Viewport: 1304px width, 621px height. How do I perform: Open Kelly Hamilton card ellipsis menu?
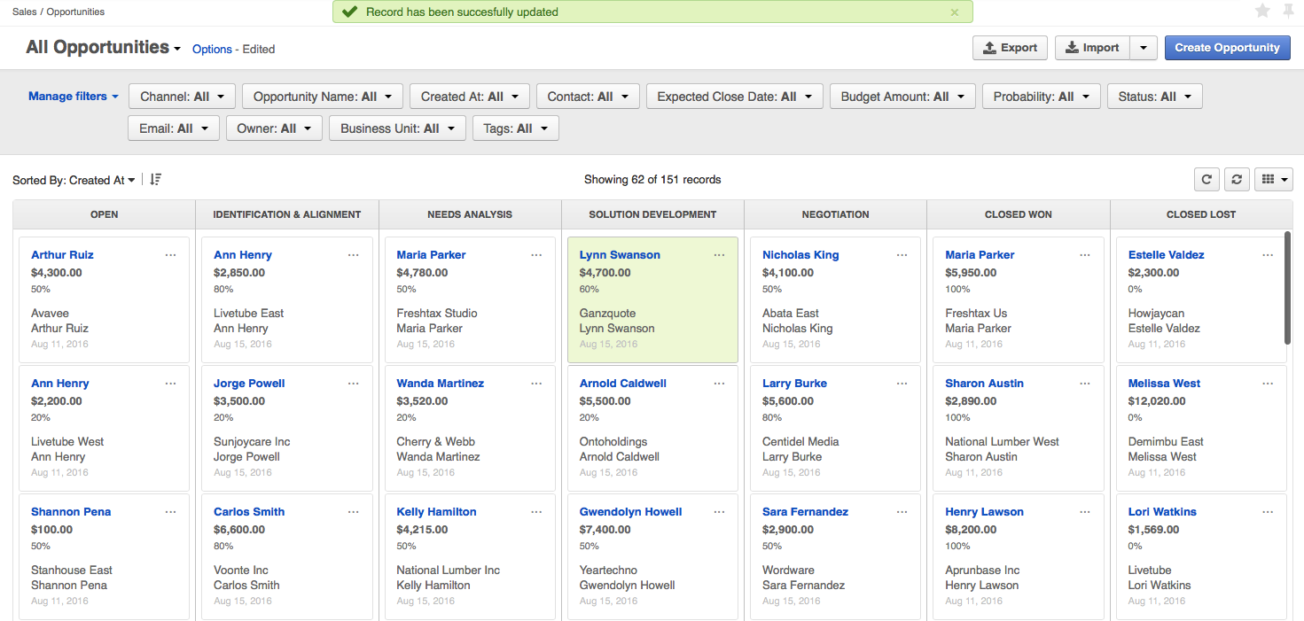536,512
